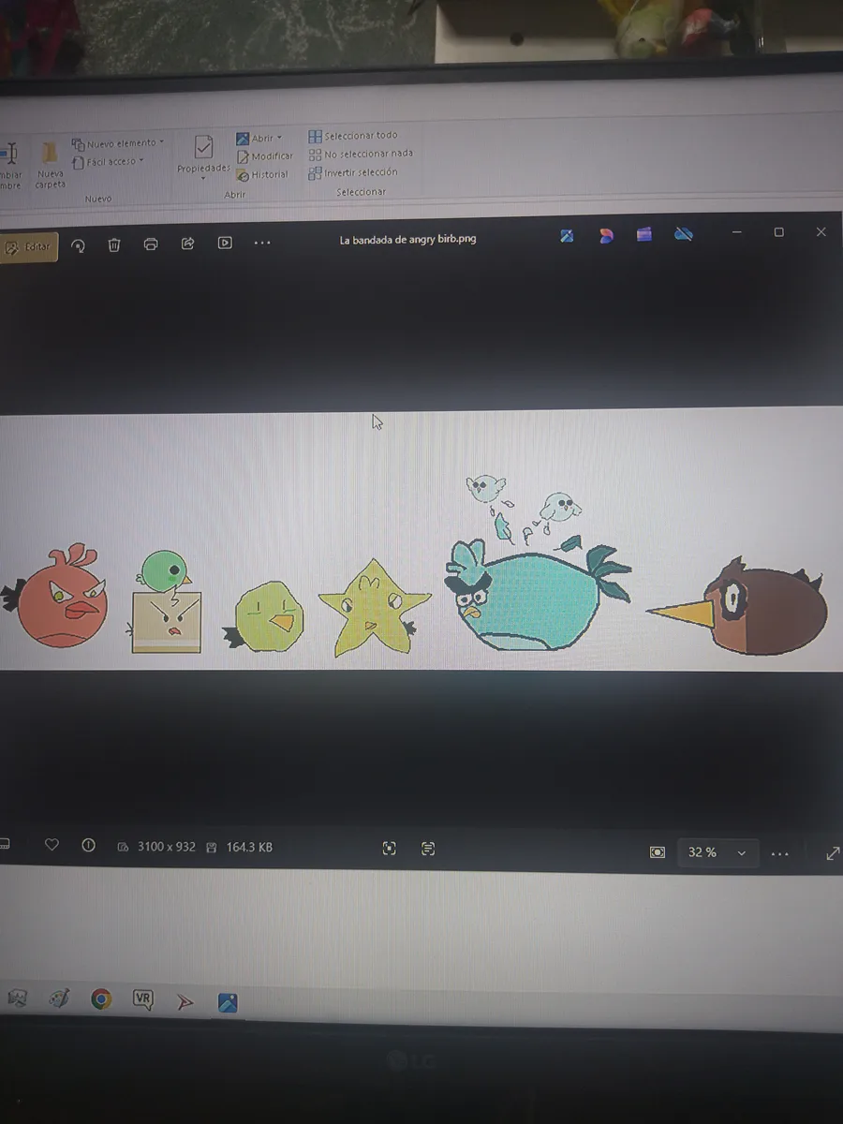
Task: Open the top toolbar three-dots menu
Action: [262, 243]
